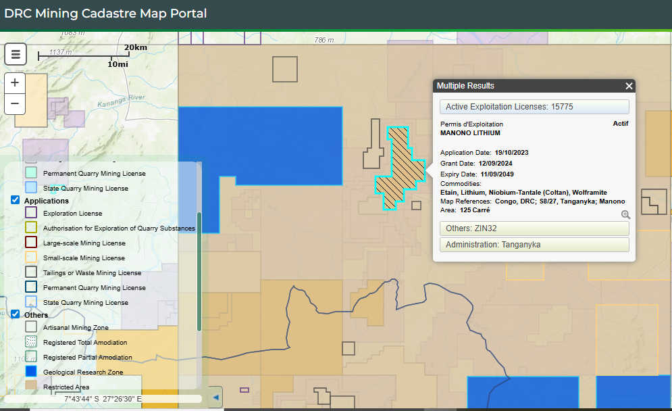Click the Permis d'Exploitation license type text
Viewport: 672px width, 411px height.
point(471,124)
